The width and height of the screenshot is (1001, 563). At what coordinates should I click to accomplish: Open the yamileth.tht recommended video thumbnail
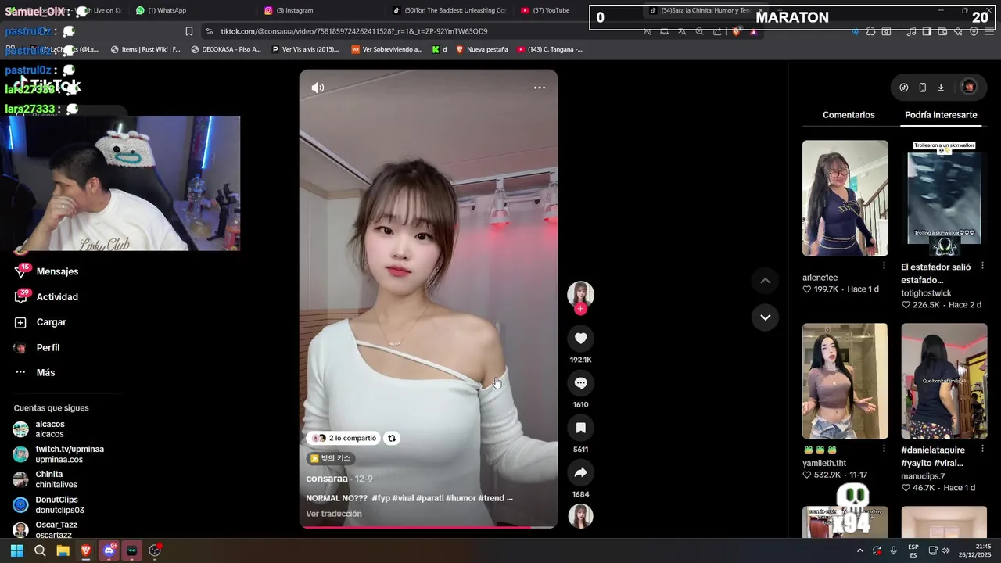tap(845, 381)
